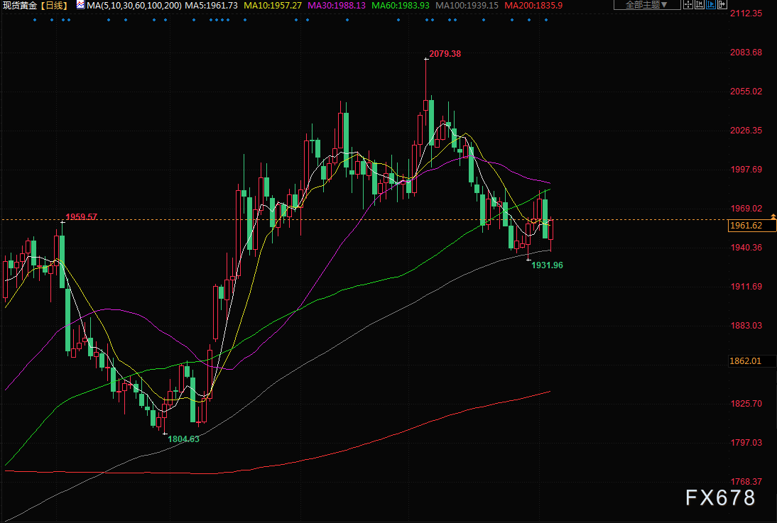Click the crosshair cursor icon
Screen dimensions: 777x523
(688, 4)
